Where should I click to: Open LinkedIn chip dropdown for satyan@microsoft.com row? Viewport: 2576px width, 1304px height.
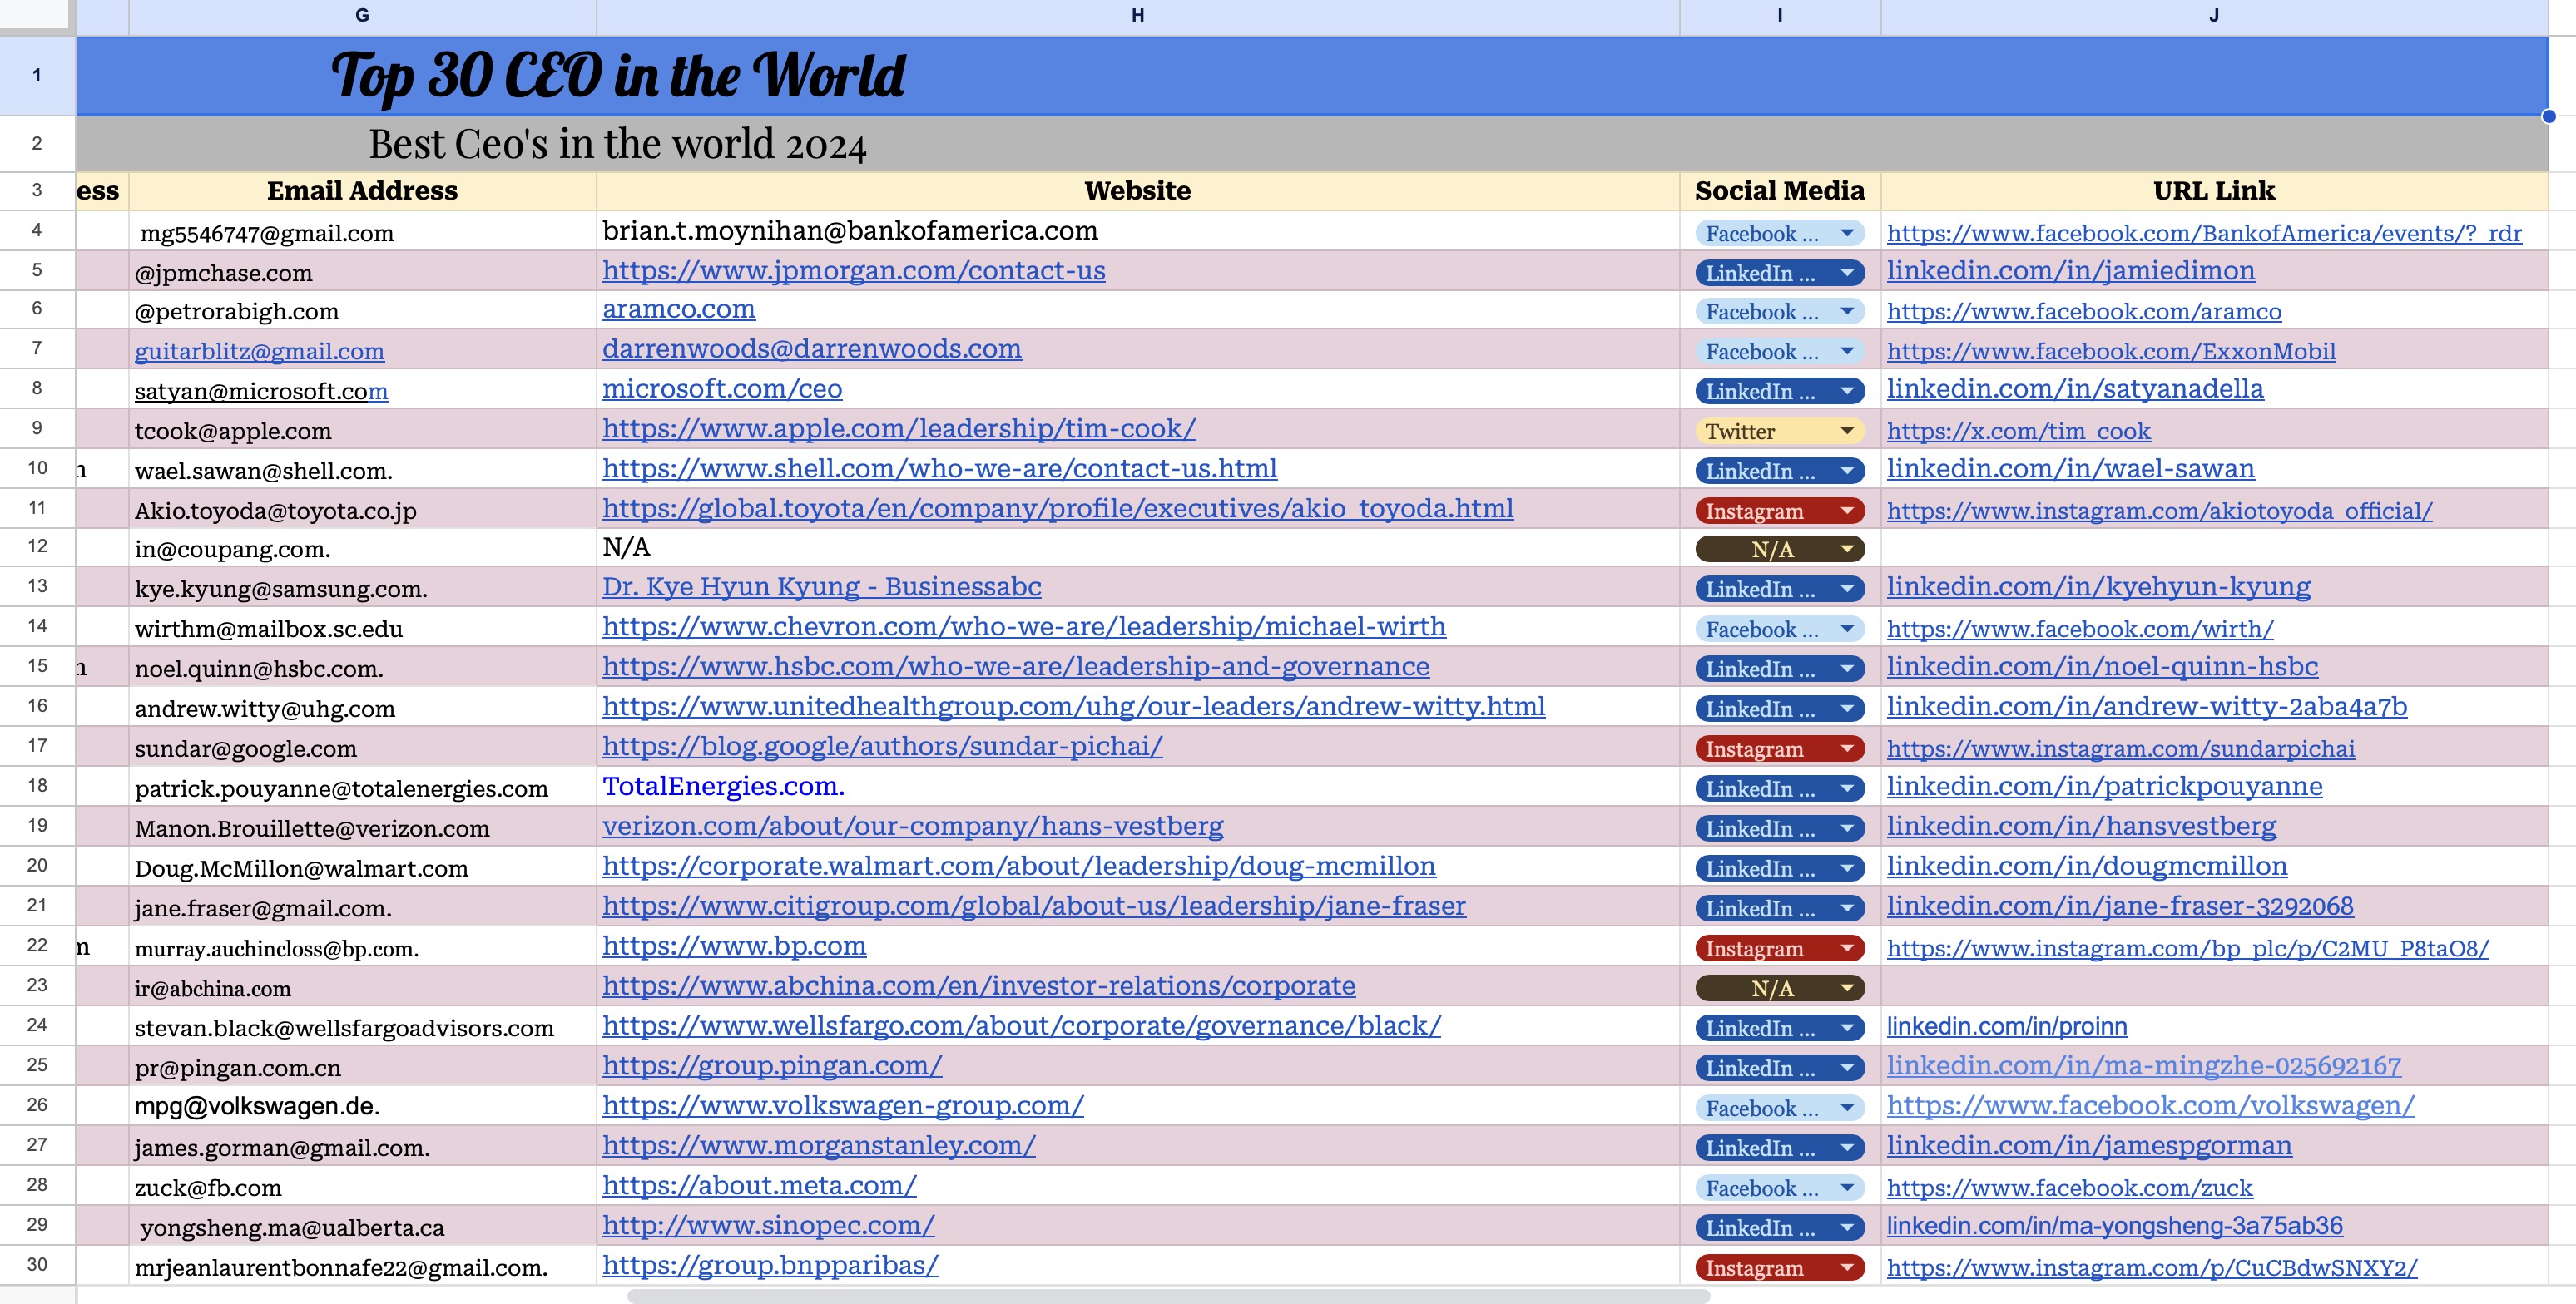pos(1846,391)
